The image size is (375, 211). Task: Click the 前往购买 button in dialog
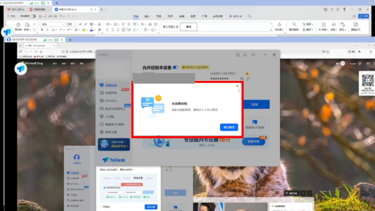(229, 127)
